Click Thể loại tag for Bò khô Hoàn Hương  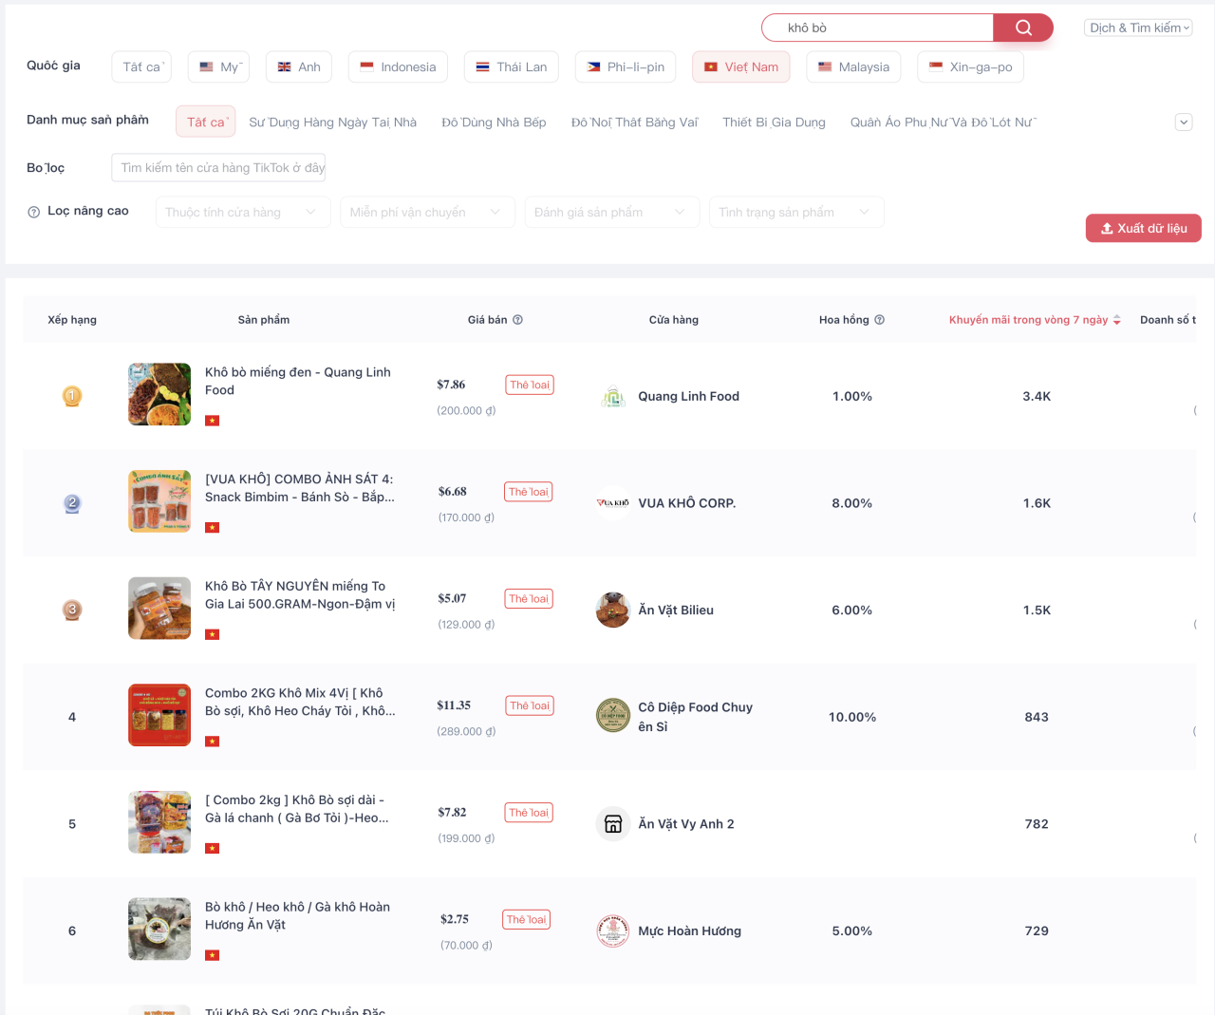coord(527,919)
